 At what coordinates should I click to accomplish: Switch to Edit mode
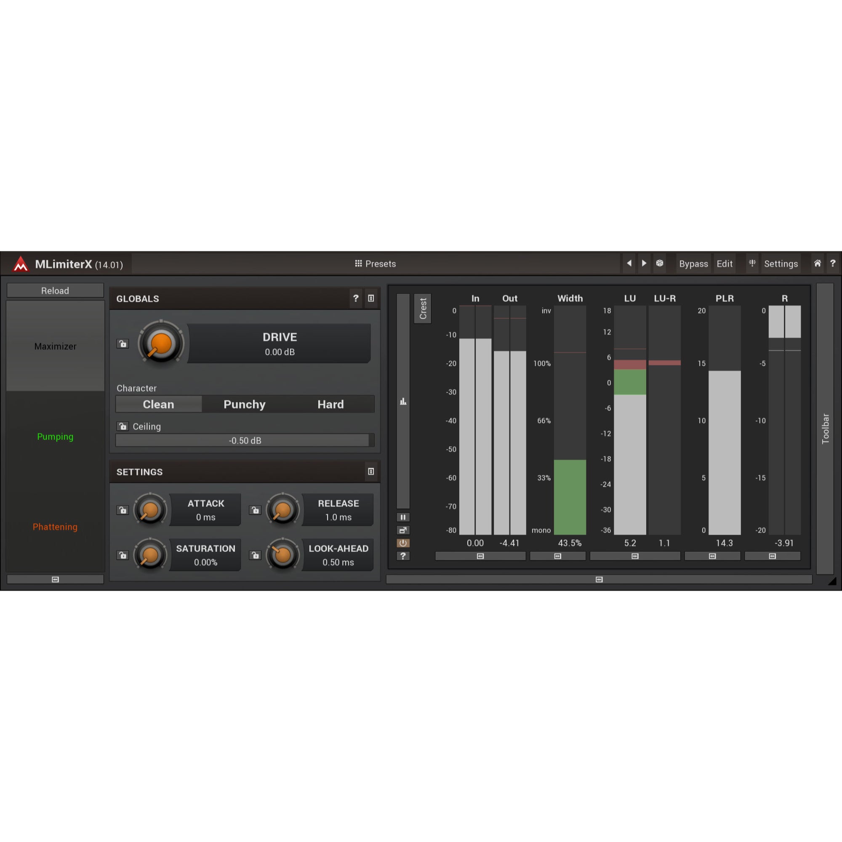coord(724,264)
